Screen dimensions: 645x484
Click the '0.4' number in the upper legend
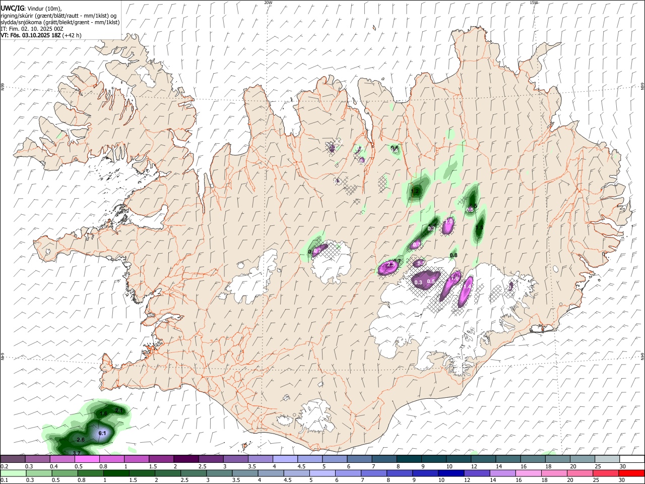(x=54, y=466)
